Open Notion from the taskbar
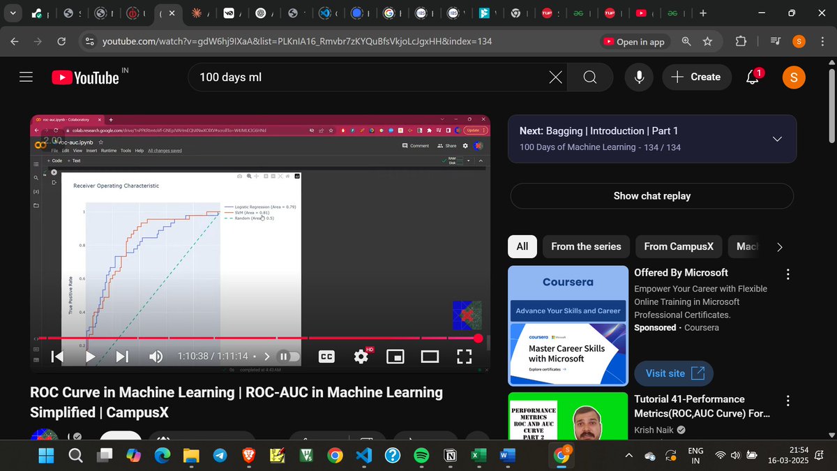837x471 pixels. [451, 456]
